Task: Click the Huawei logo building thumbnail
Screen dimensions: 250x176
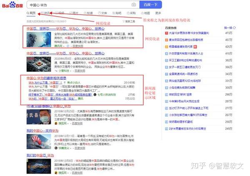Action: coord(39,142)
